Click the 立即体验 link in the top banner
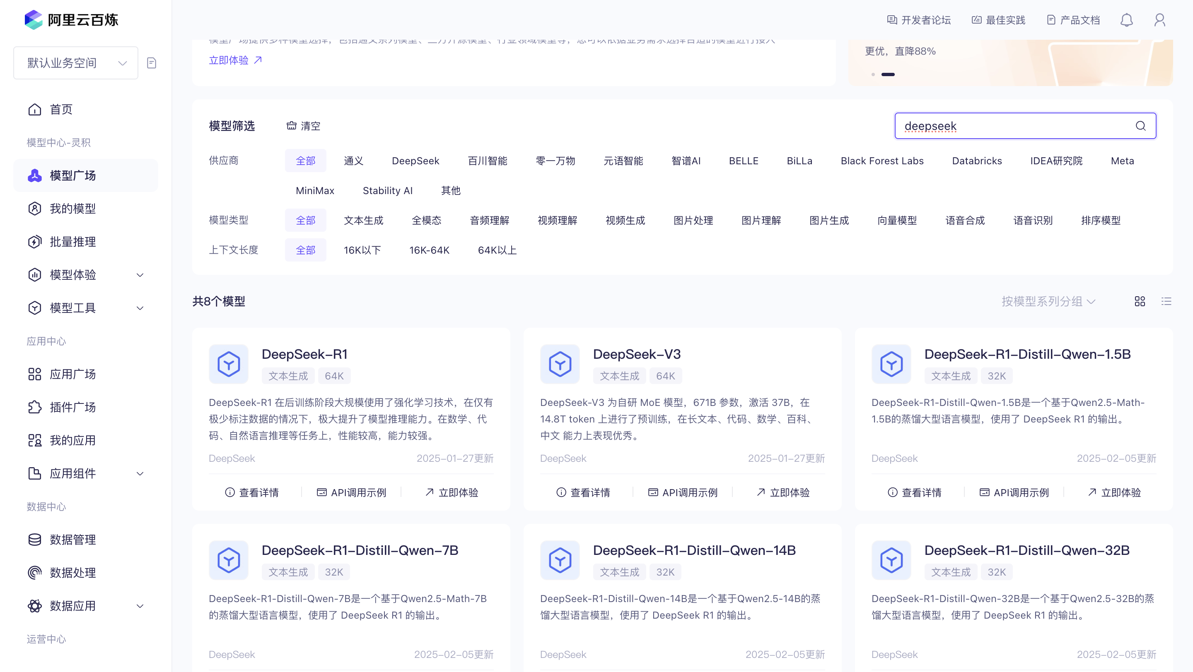 (x=236, y=60)
